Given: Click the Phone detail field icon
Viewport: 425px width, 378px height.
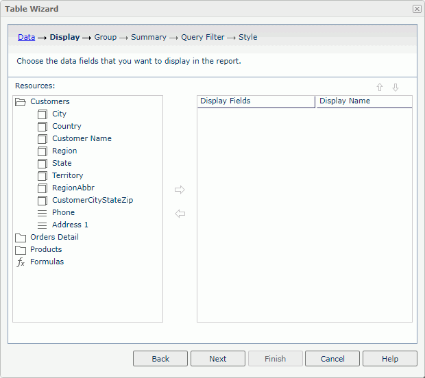Looking at the screenshot, I should [x=42, y=213].
